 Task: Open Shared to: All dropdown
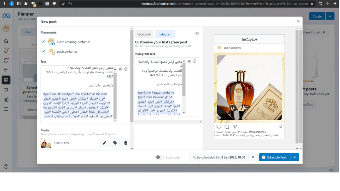point(314,32)
